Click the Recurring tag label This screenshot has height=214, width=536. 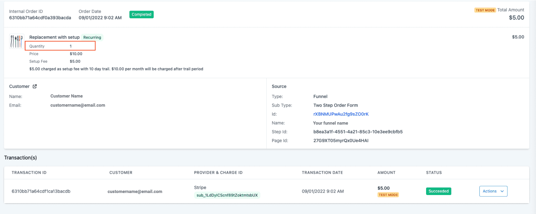tap(92, 38)
